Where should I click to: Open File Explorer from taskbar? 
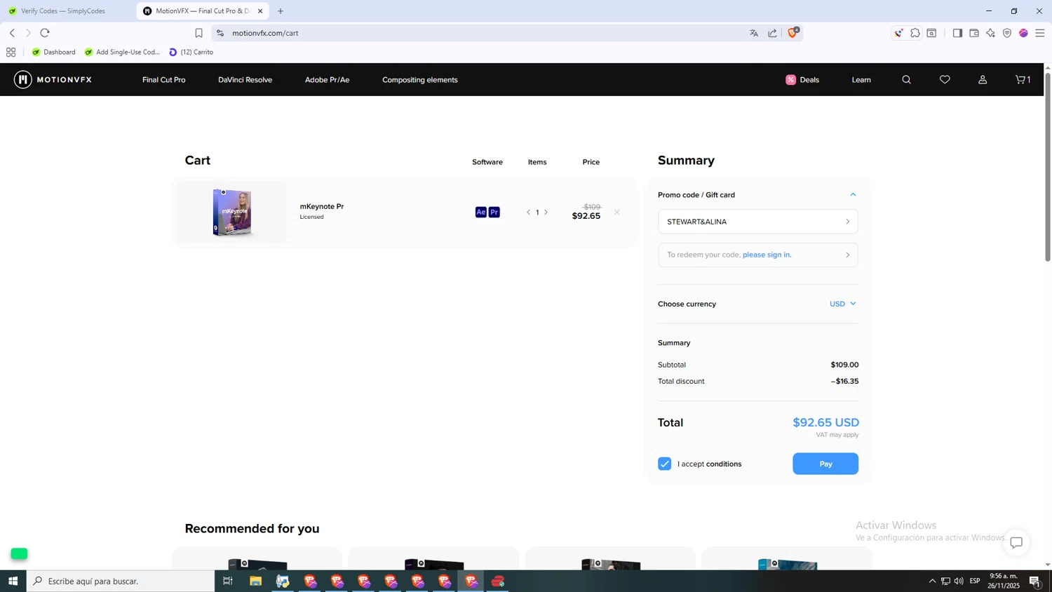click(255, 581)
